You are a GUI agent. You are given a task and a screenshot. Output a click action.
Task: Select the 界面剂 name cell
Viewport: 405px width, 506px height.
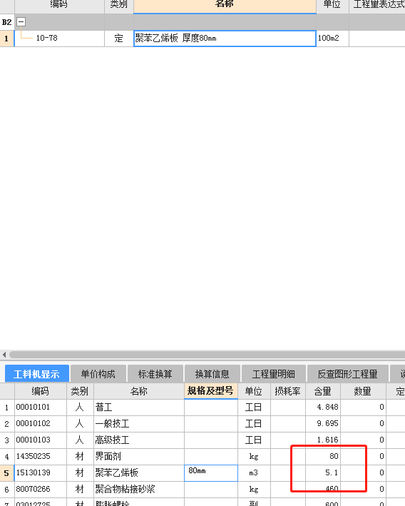point(138,457)
